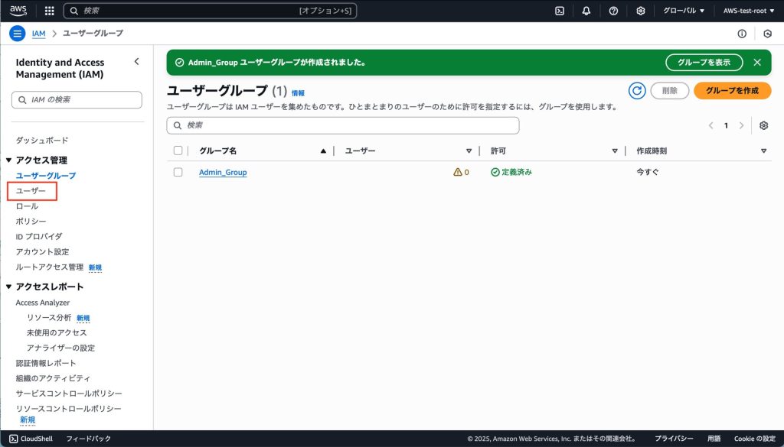
Task: Select ポリシー in the sidebar
Action: [x=31, y=221]
